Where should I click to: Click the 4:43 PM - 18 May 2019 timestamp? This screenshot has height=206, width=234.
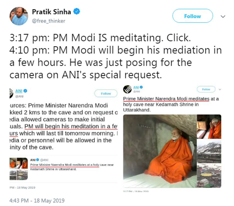(37, 201)
